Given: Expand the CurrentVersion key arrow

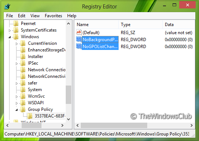Looking at the screenshot, I should (x=17, y=44).
